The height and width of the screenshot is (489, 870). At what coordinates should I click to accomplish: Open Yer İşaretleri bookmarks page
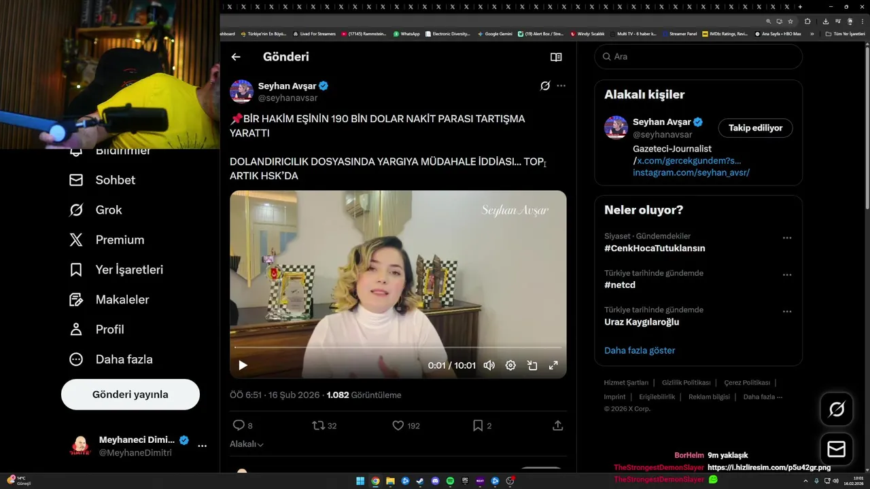(x=116, y=270)
